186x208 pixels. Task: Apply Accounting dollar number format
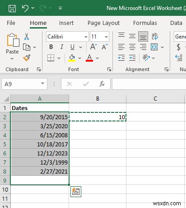point(178,47)
